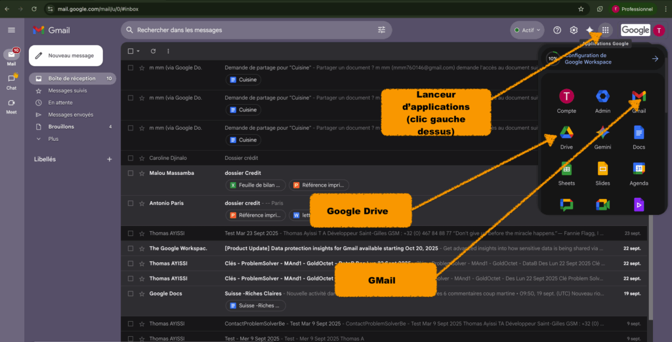Open the Docs app icon
Screen dimensions: 672x342
tap(639, 134)
